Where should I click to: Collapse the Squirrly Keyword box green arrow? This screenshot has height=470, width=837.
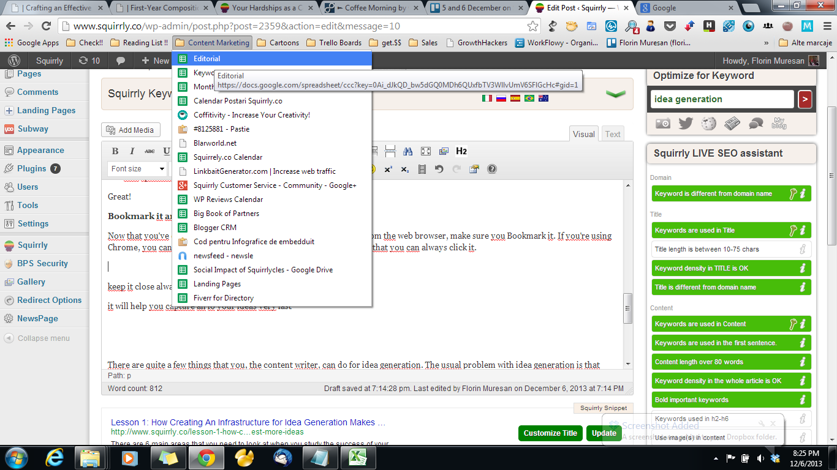(615, 94)
